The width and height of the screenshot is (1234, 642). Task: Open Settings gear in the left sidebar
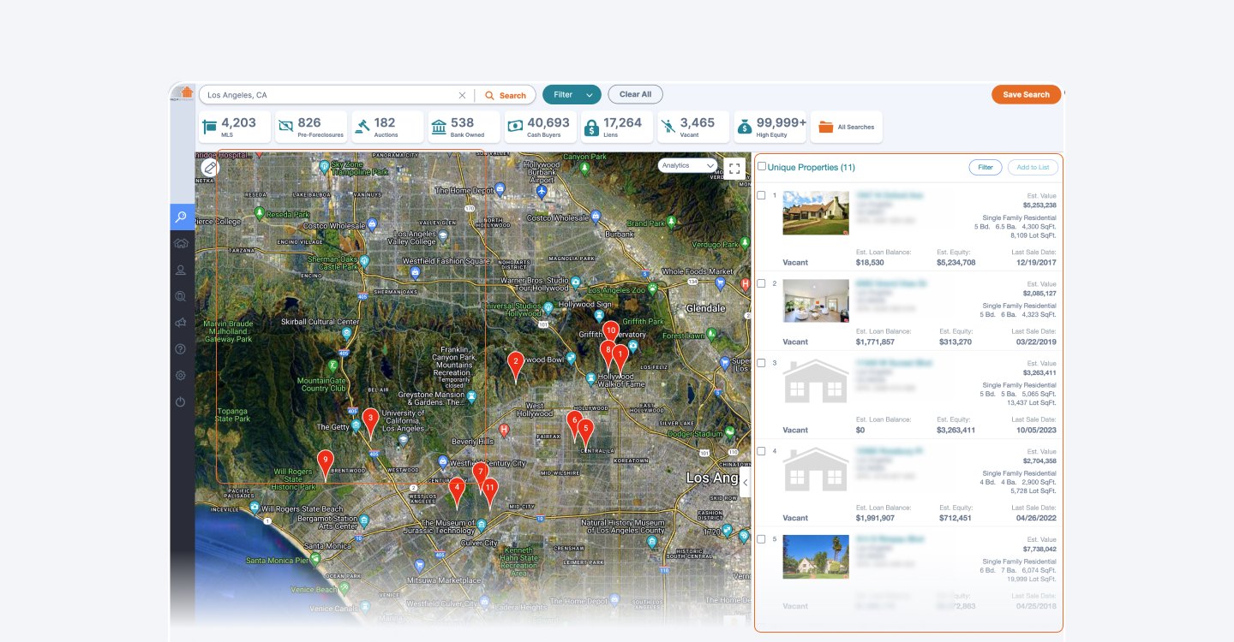pos(181,375)
